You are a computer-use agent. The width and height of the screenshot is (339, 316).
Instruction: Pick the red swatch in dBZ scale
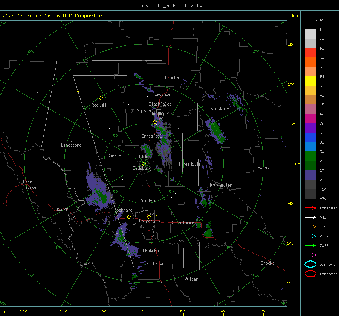click(310, 53)
